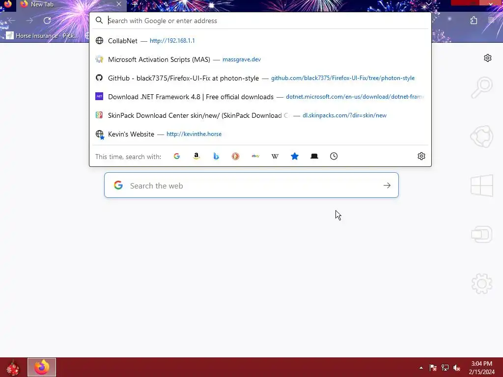Open the Devices charm on the right edge
The image size is (503, 377).
[x=482, y=234]
